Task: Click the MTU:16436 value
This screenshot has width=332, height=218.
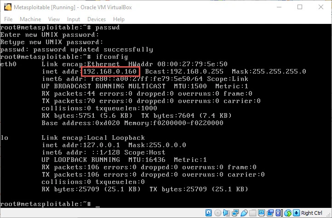Action: 147,160
